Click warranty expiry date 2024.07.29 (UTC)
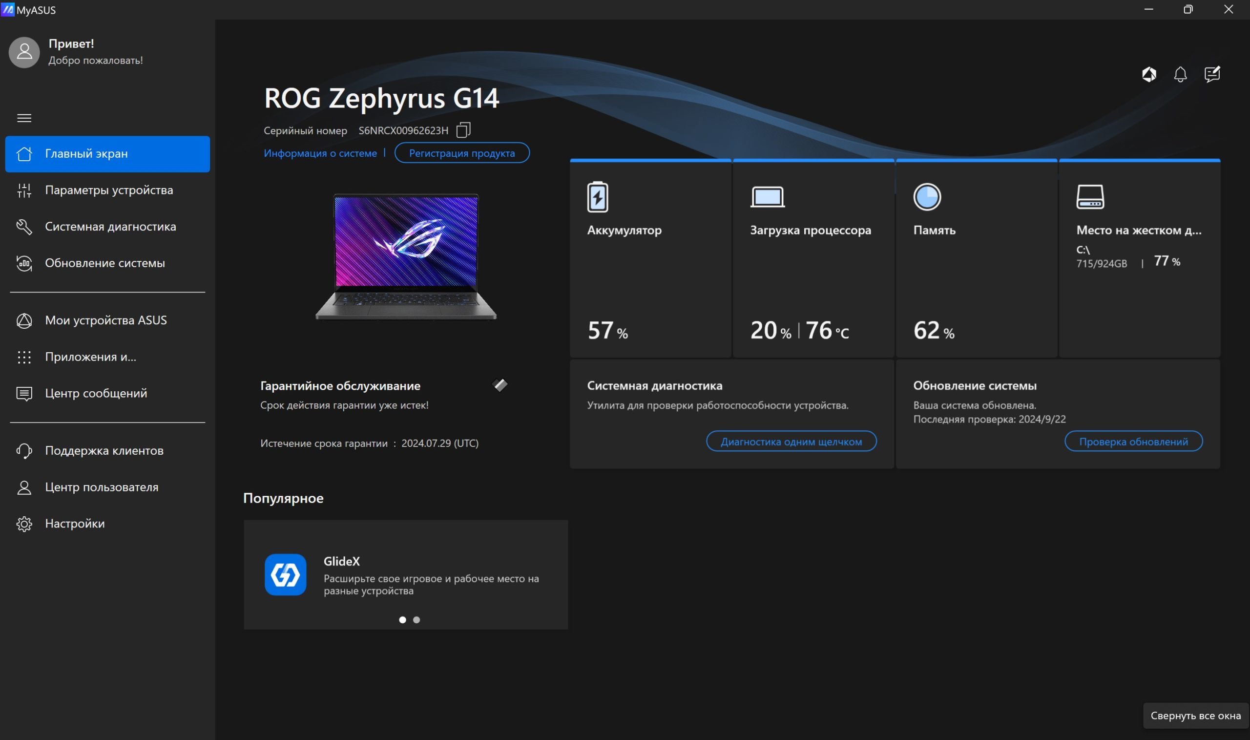This screenshot has height=740, width=1250. [439, 444]
